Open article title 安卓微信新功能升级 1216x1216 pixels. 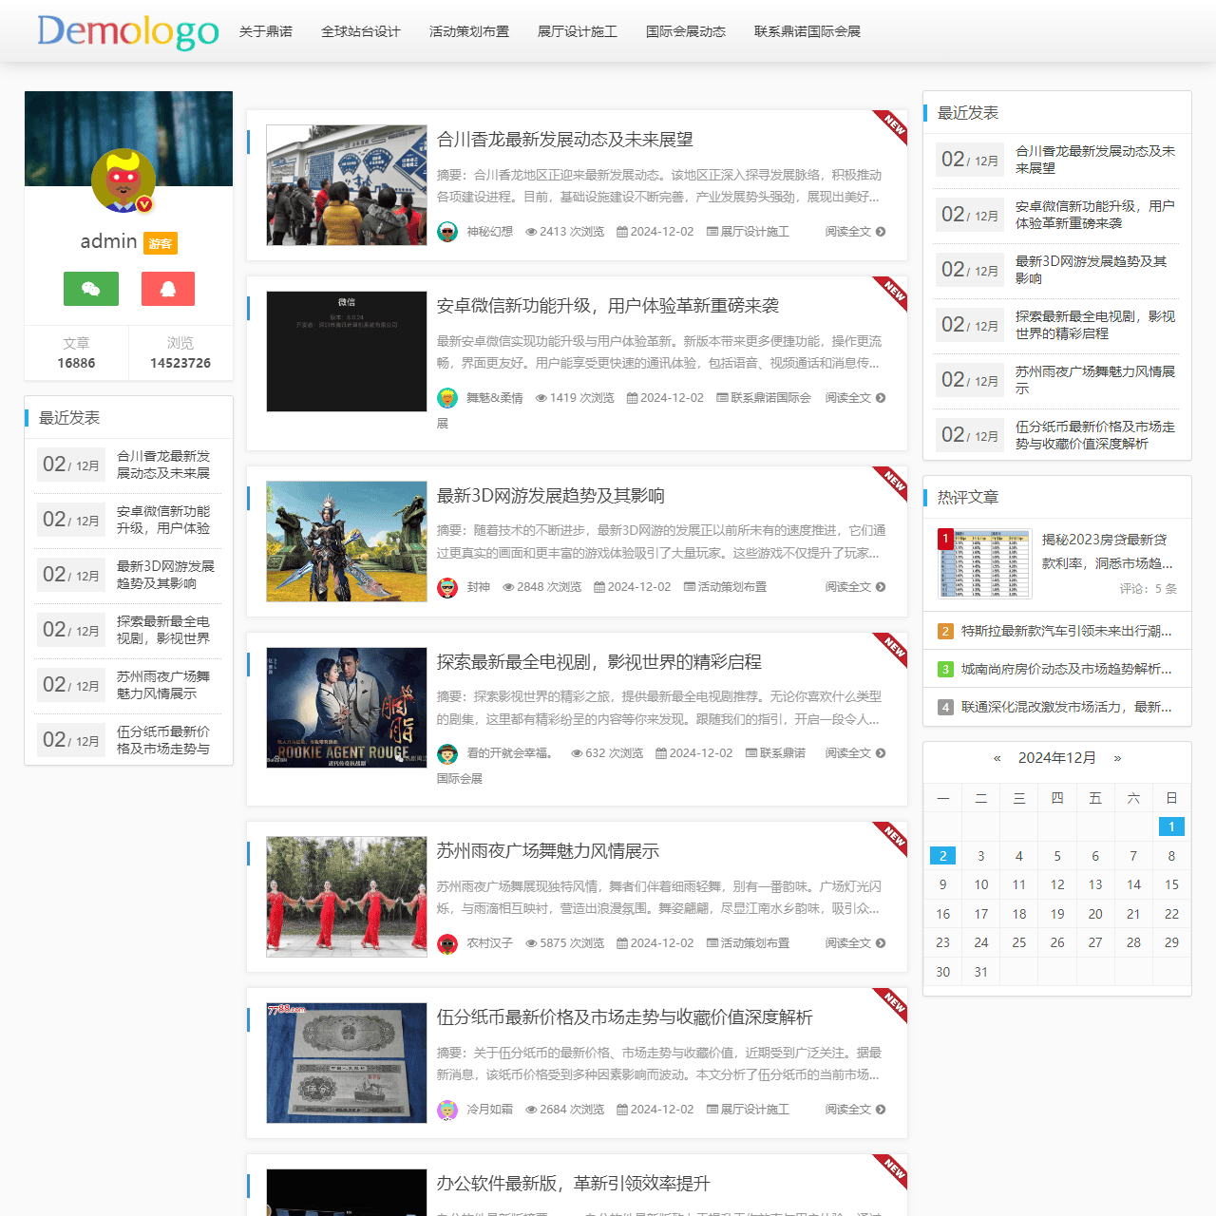(x=608, y=306)
